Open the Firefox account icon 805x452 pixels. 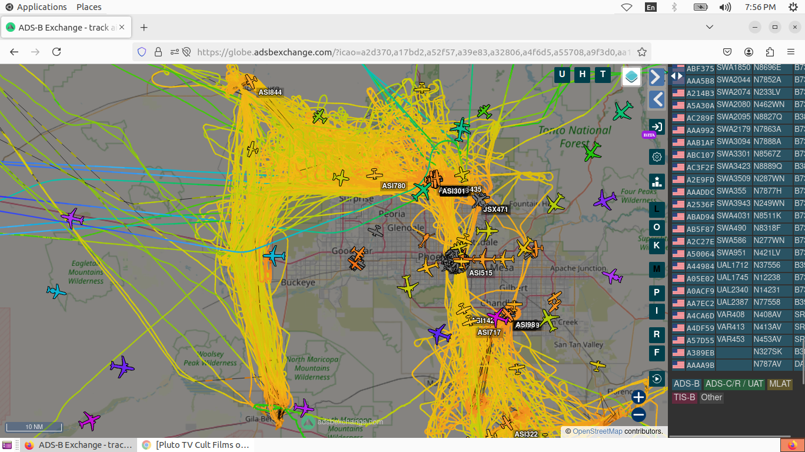point(749,52)
